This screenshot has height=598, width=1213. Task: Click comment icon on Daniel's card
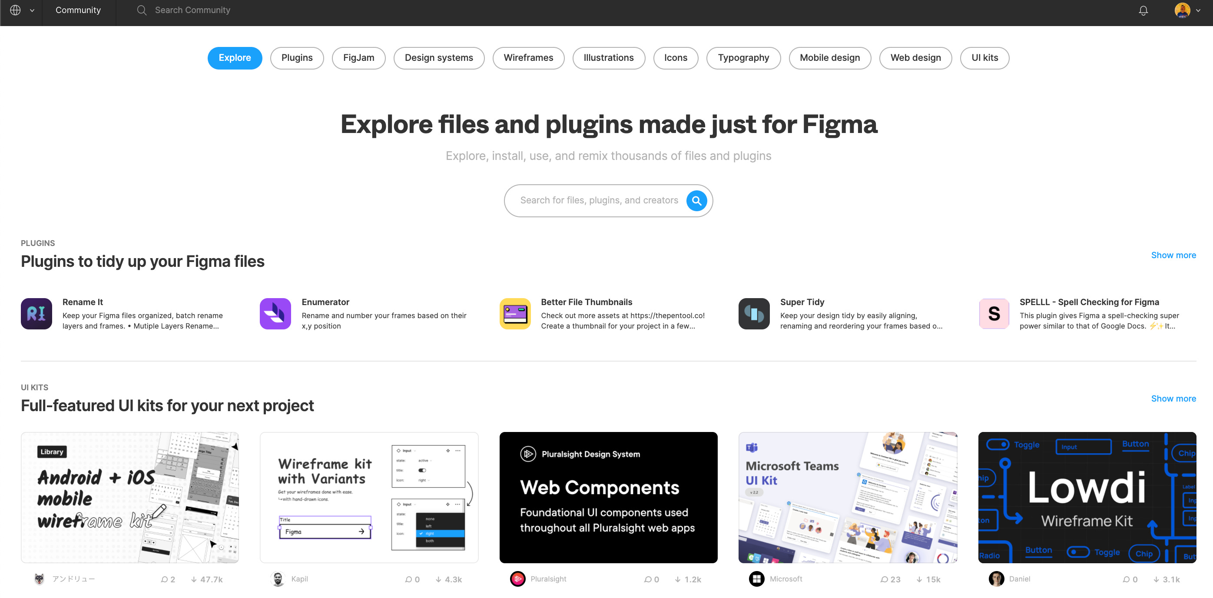pyautogui.click(x=1127, y=580)
